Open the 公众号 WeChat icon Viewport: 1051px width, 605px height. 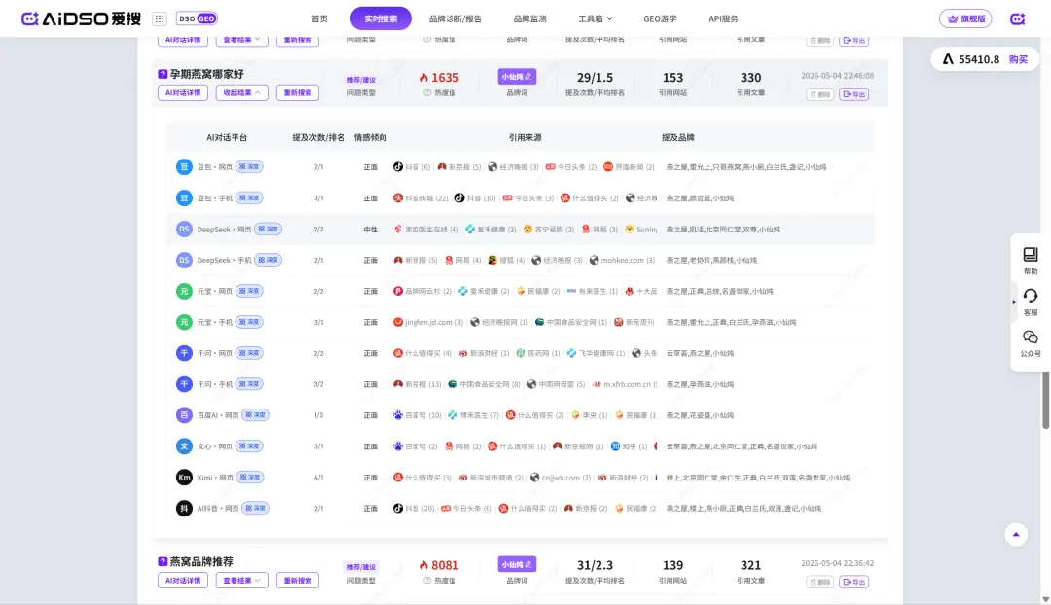tap(1031, 342)
